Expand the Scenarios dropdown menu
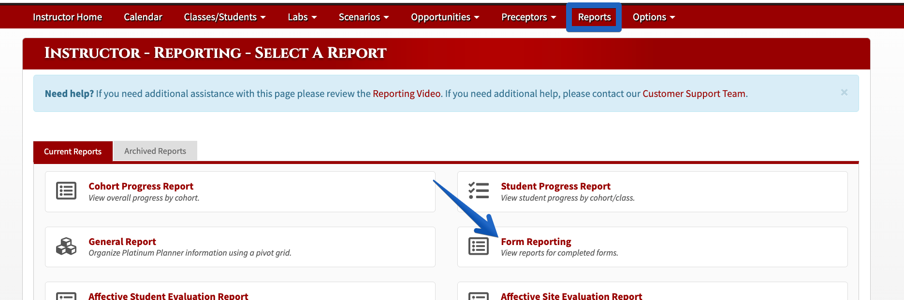The height and width of the screenshot is (300, 904). [x=364, y=17]
